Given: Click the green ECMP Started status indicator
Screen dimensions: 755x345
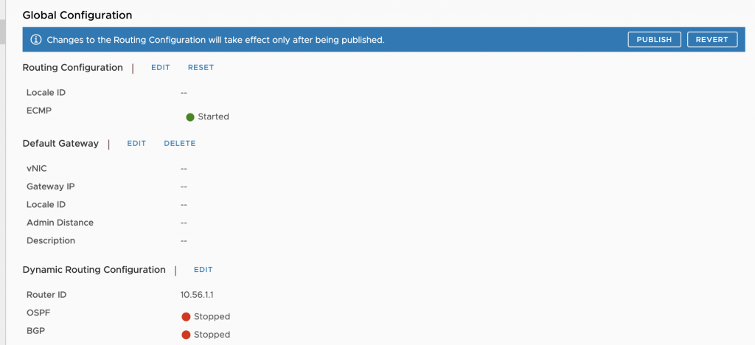Looking at the screenshot, I should tap(190, 117).
